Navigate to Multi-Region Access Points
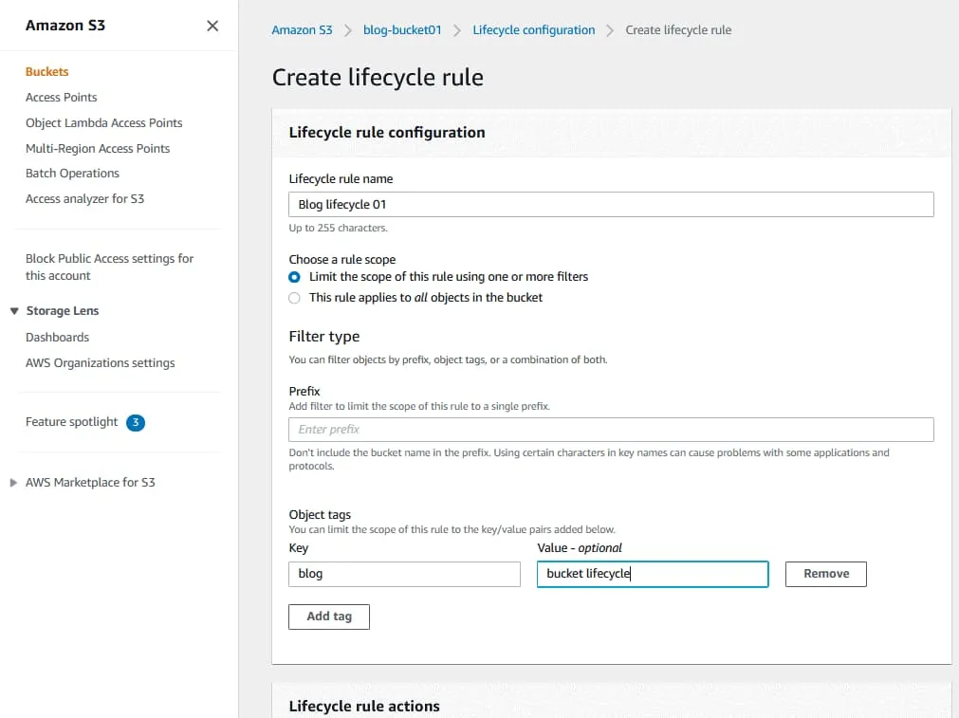959x718 pixels. (x=98, y=149)
